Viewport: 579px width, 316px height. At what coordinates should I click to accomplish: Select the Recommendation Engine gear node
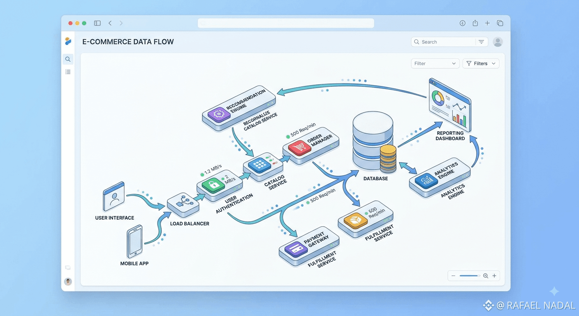tap(239, 108)
